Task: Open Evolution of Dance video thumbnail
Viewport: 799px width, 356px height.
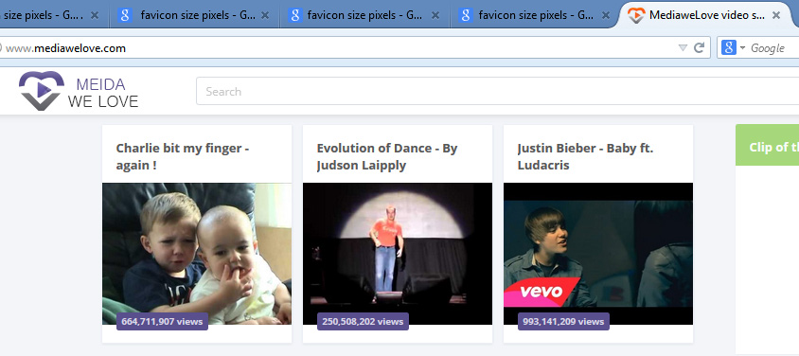Action: coord(398,254)
